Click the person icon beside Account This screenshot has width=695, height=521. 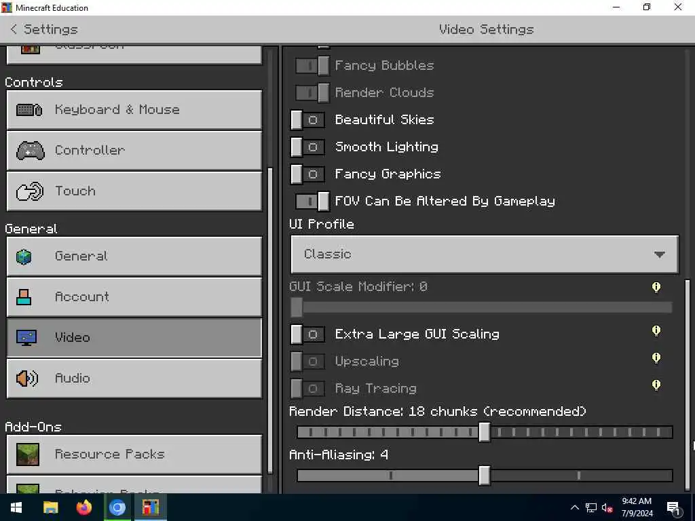[24, 297]
